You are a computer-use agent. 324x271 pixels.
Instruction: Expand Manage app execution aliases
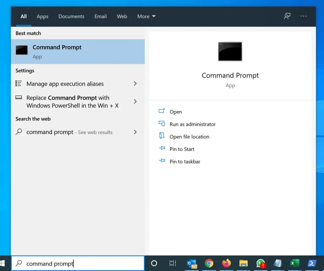tap(135, 84)
